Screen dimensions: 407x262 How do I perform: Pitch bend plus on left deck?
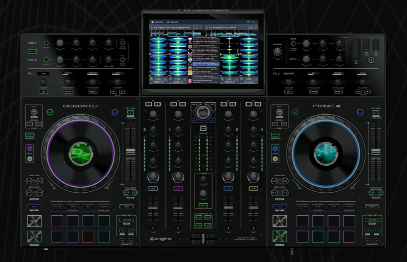click(135, 192)
